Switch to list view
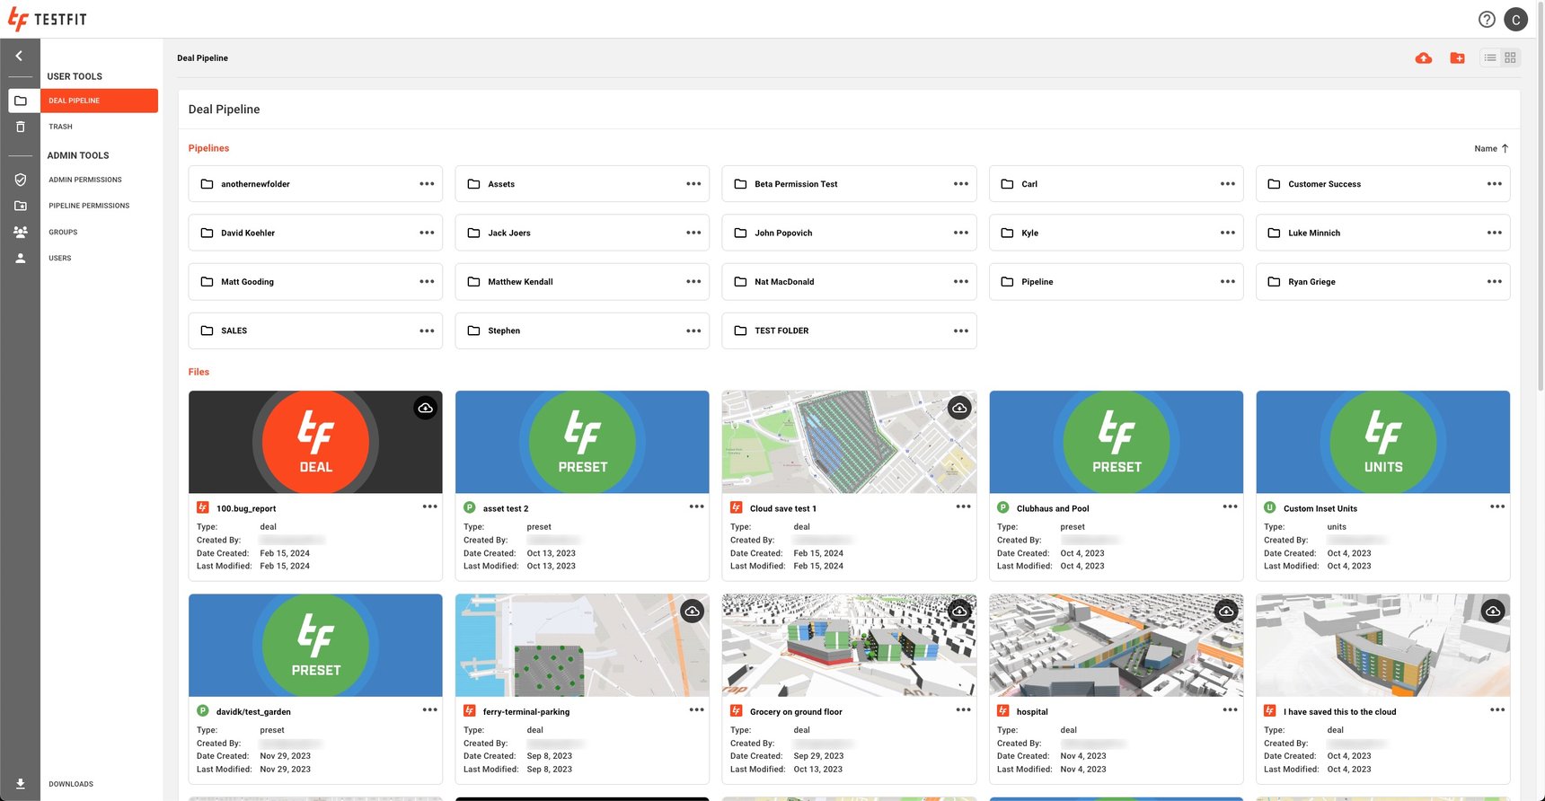 [x=1490, y=58]
